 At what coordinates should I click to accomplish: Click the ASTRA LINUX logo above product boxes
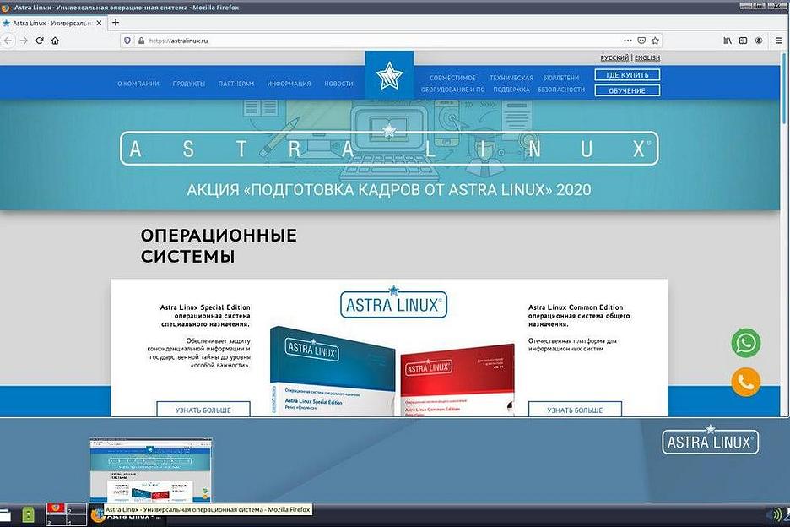click(x=393, y=302)
